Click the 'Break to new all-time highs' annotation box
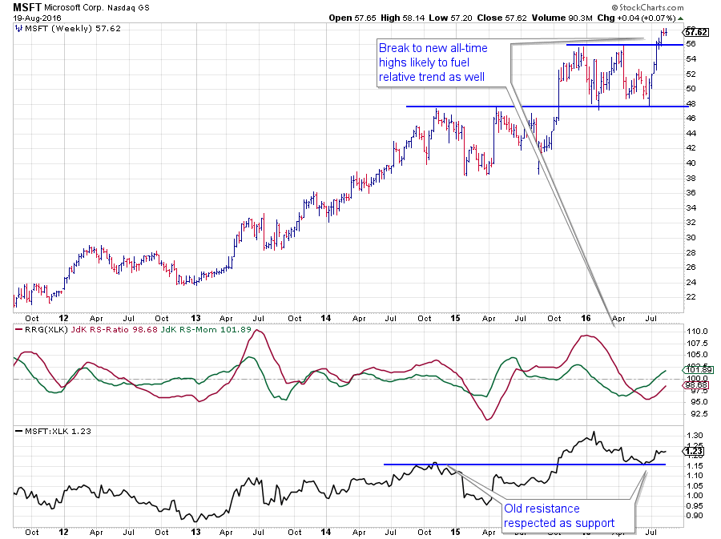This screenshot has height=539, width=721. tap(443, 62)
